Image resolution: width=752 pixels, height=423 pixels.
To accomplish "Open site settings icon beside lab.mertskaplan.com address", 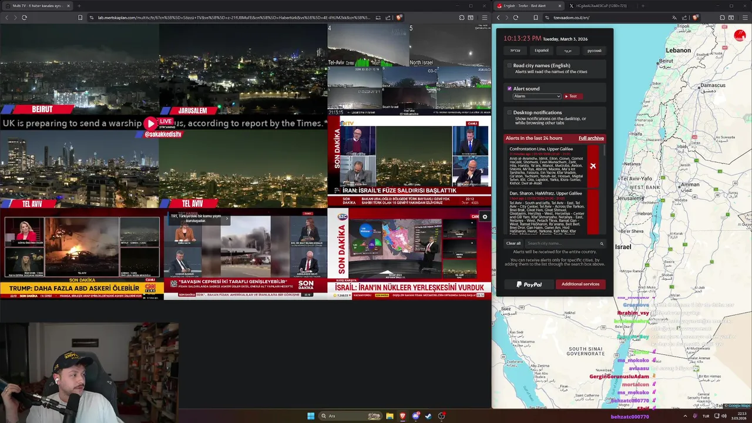I will click(x=91, y=18).
